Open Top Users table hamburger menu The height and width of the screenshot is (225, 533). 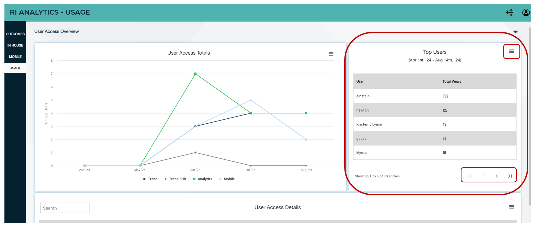[x=512, y=51]
